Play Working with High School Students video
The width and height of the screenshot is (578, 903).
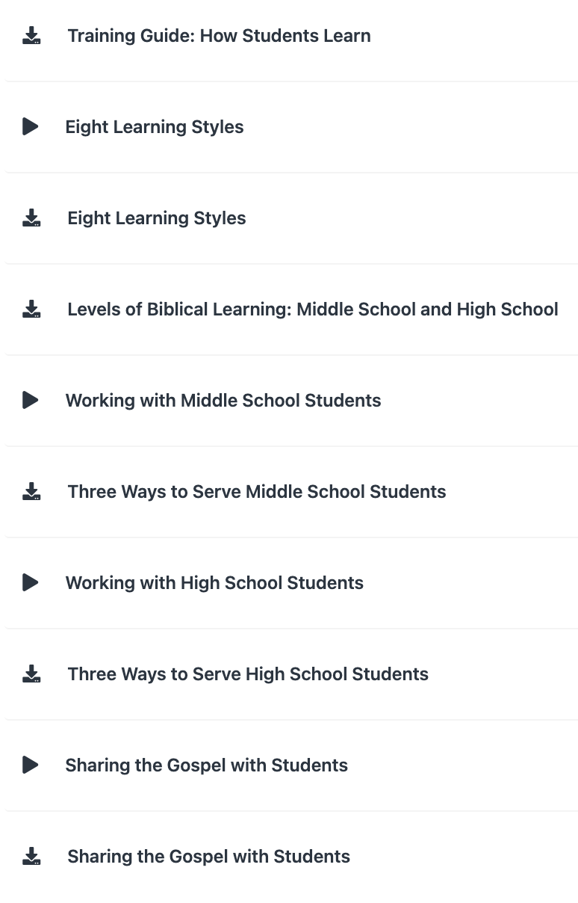31,583
